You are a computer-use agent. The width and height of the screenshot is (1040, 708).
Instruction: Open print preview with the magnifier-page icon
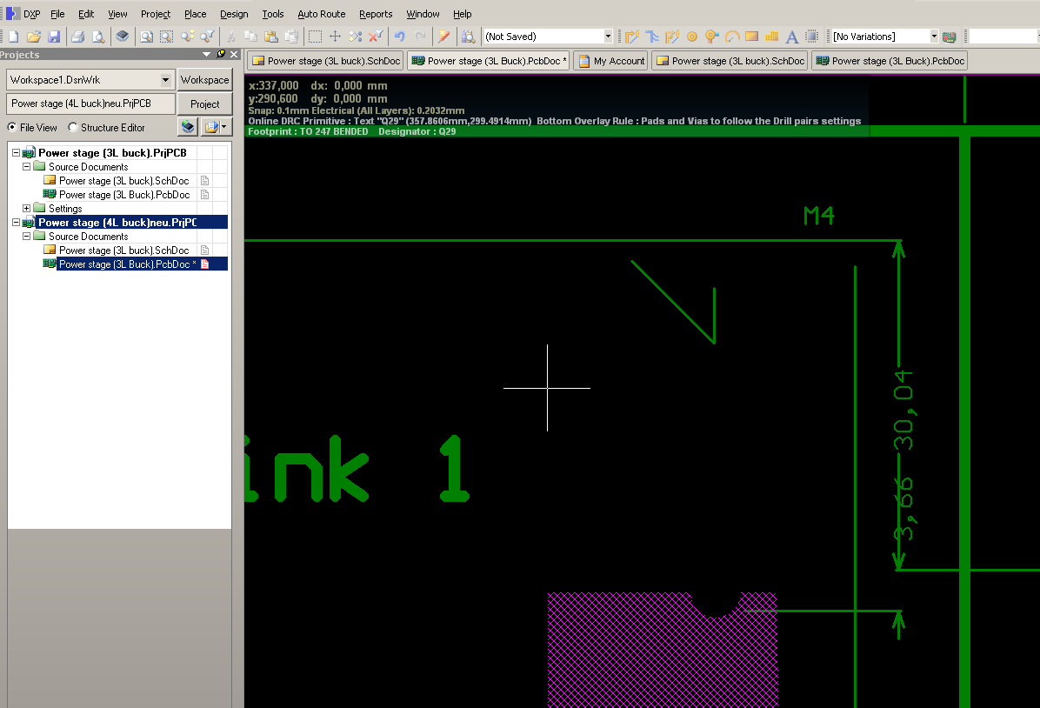(98, 37)
